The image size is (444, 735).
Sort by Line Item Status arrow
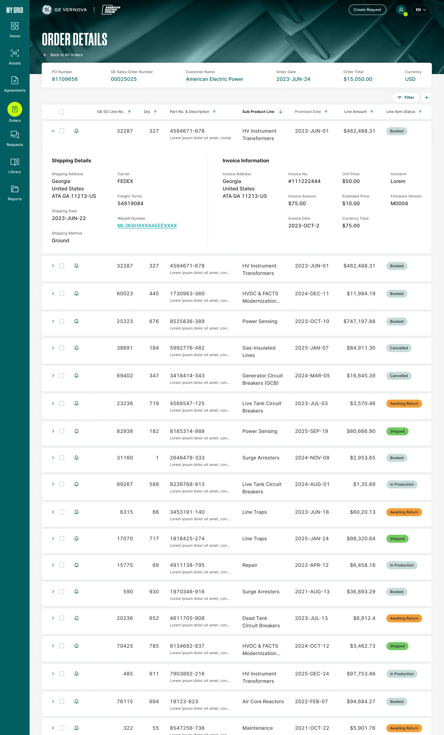420,112
